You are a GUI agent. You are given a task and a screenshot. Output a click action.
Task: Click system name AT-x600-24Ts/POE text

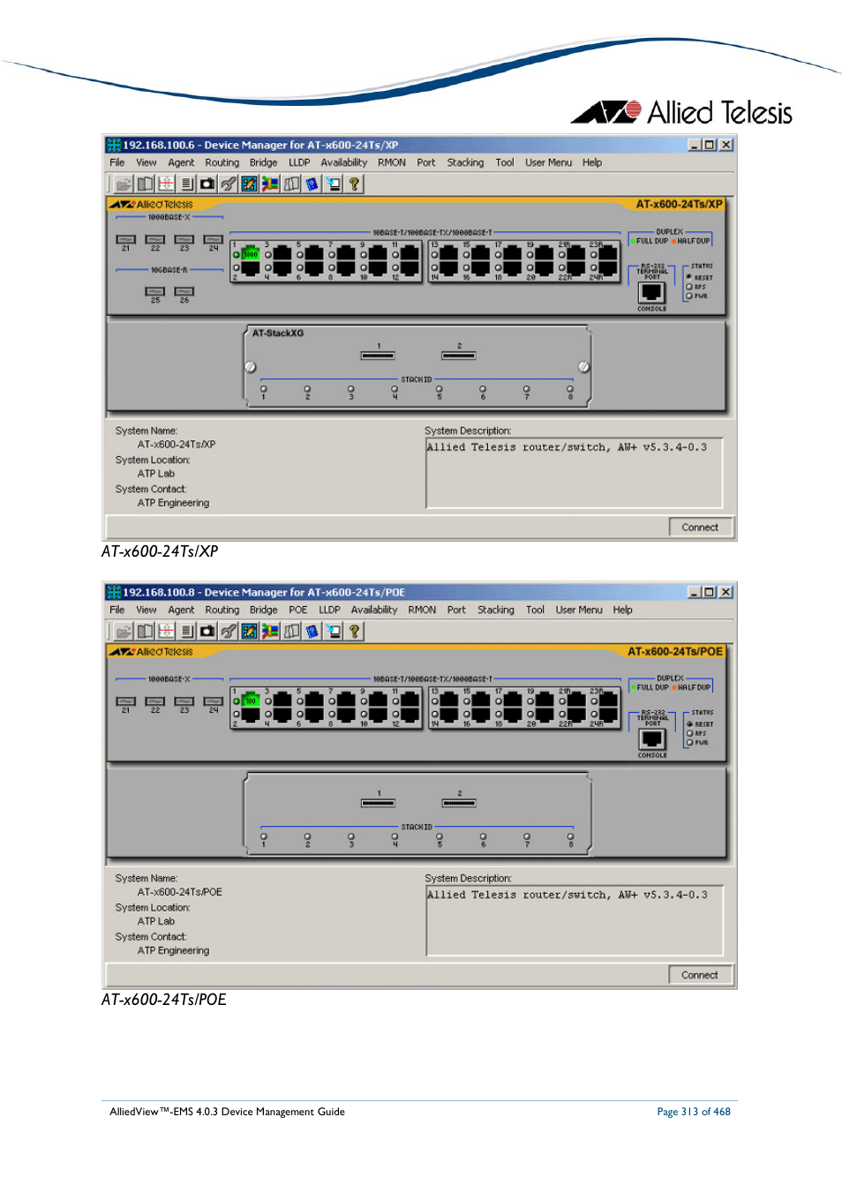click(180, 892)
